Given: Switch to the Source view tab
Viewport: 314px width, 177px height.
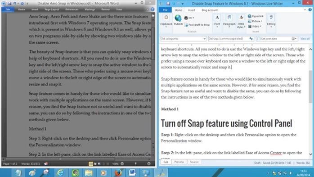Looking at the screenshot, I should 194,162.
